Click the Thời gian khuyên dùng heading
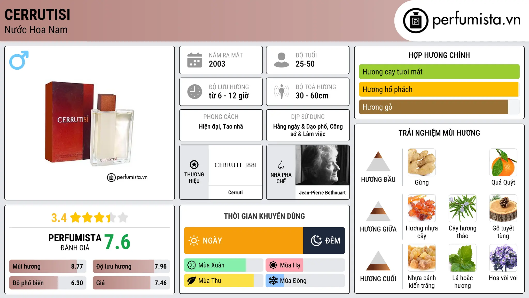529x298 pixels. tap(264, 216)
